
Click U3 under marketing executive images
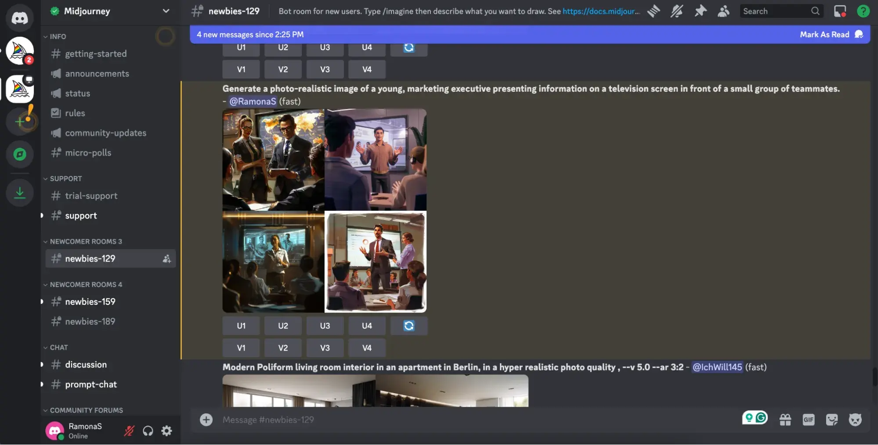pos(325,326)
